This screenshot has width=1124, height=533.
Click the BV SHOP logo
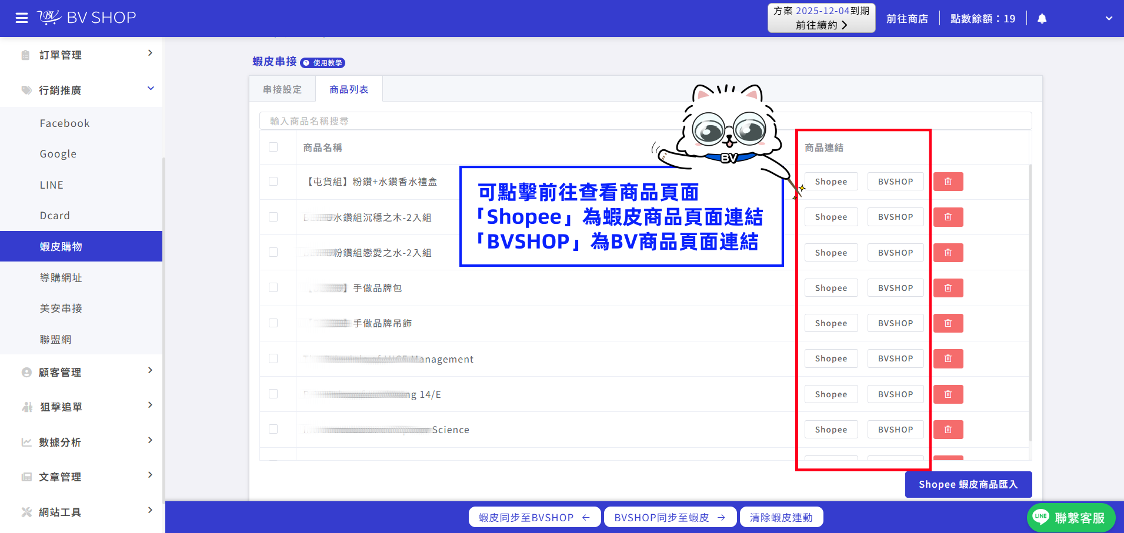click(x=86, y=18)
